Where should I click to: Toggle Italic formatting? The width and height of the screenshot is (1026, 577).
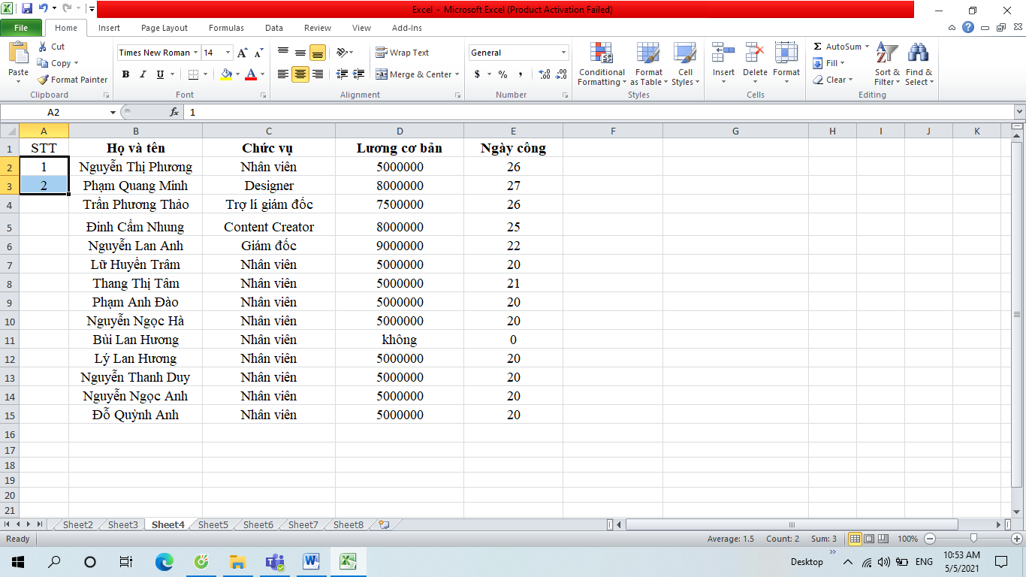pyautogui.click(x=143, y=74)
